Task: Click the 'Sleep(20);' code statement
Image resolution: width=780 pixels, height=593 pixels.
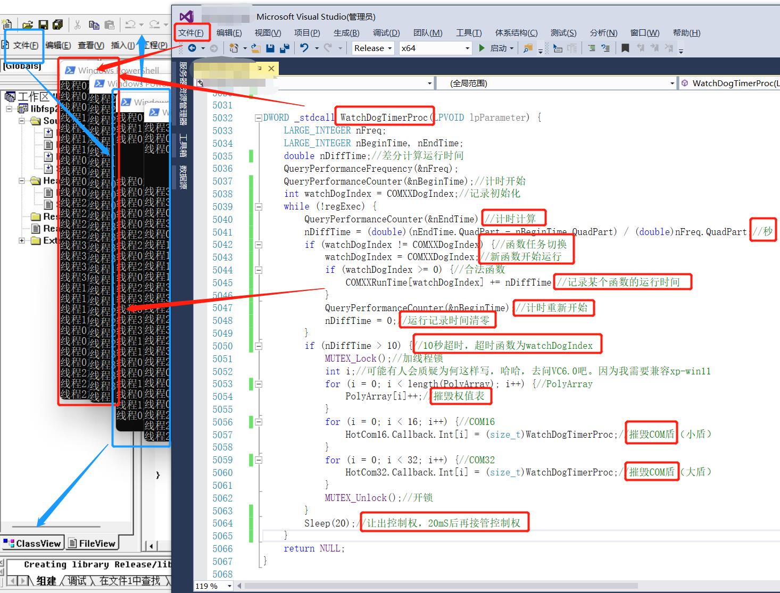Action: (x=330, y=523)
